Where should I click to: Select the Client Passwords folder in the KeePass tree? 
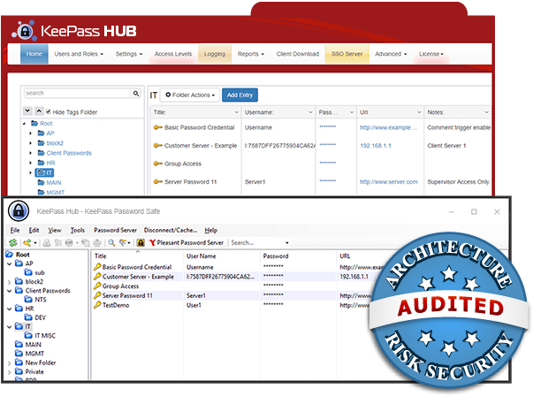(48, 291)
